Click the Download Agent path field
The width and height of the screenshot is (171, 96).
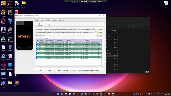tap(70, 29)
